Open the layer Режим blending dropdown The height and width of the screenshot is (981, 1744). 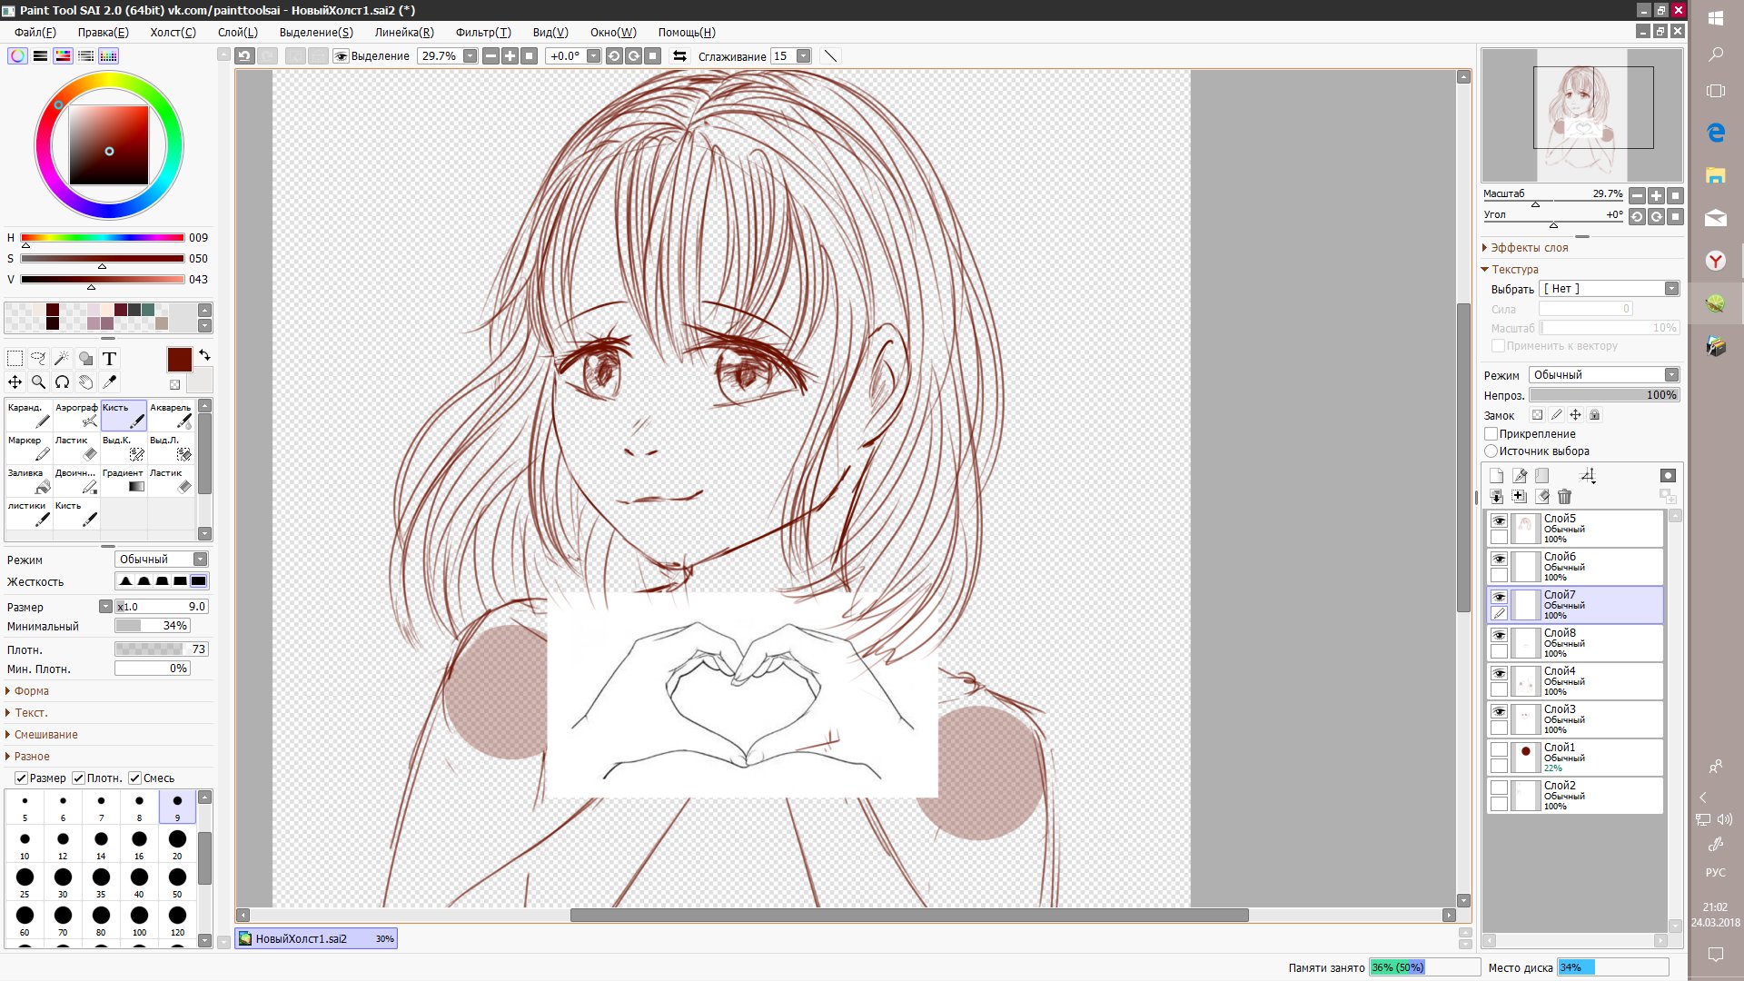[x=1603, y=375]
